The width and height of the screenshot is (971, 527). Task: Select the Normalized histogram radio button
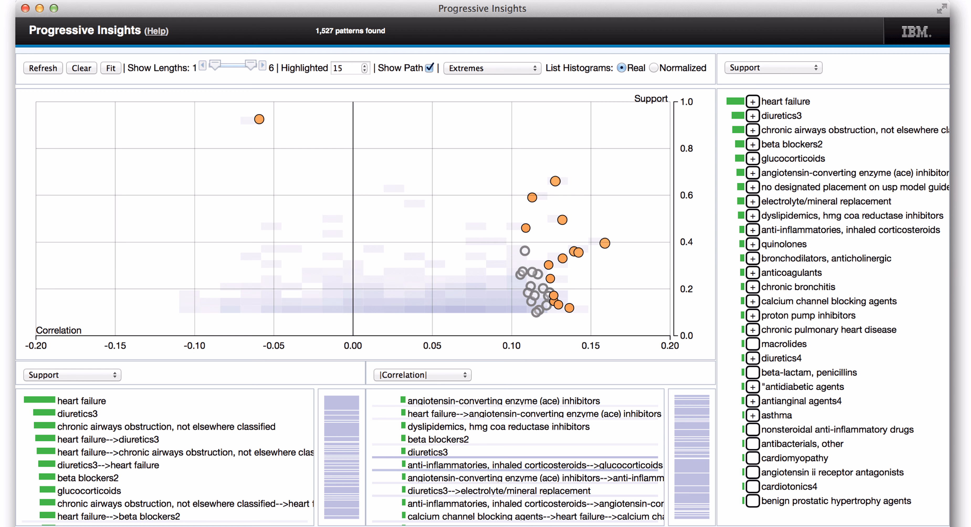click(654, 68)
